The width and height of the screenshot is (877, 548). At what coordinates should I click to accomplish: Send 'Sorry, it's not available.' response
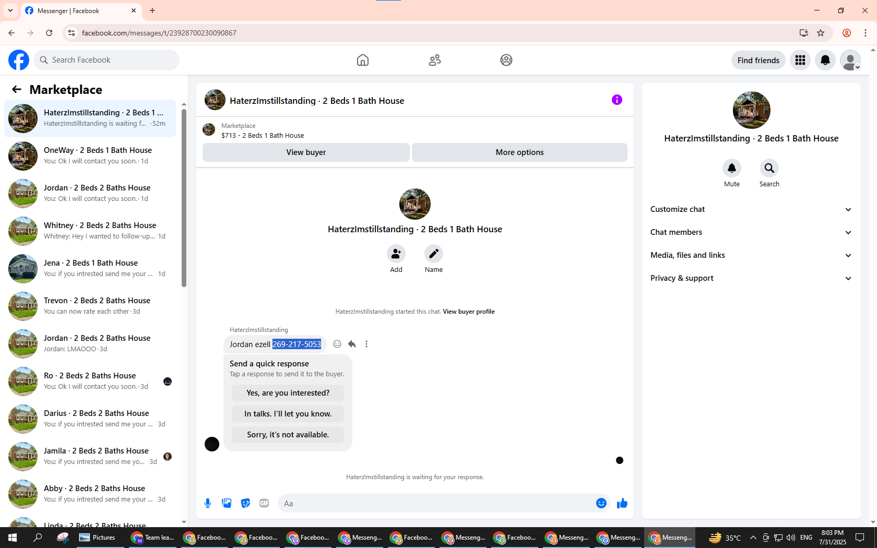288,435
